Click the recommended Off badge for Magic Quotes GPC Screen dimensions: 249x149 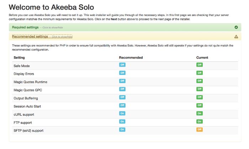122,89
